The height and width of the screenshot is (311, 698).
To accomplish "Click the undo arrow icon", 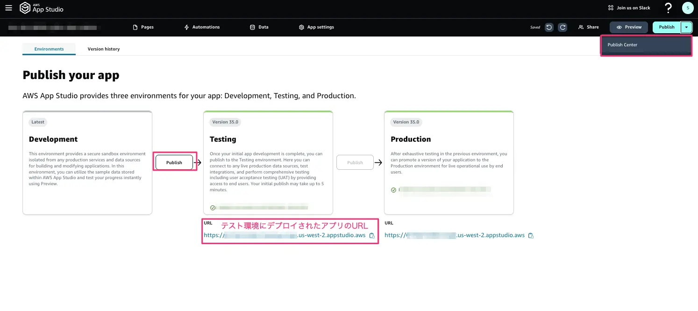I will click(549, 27).
